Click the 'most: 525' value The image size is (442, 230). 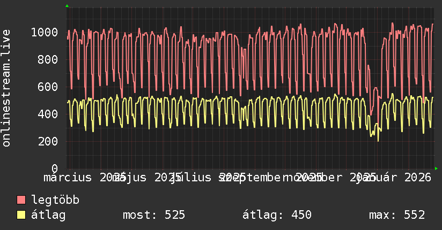click(x=154, y=215)
